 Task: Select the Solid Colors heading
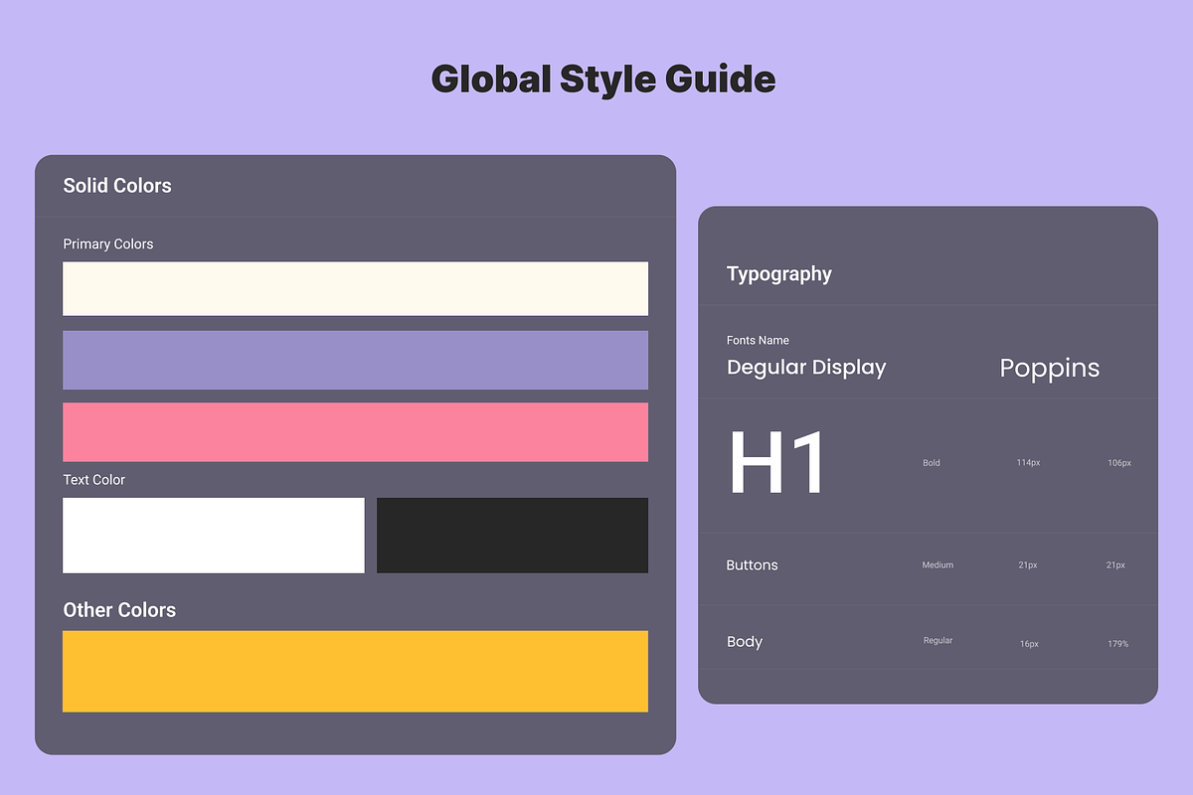(117, 186)
